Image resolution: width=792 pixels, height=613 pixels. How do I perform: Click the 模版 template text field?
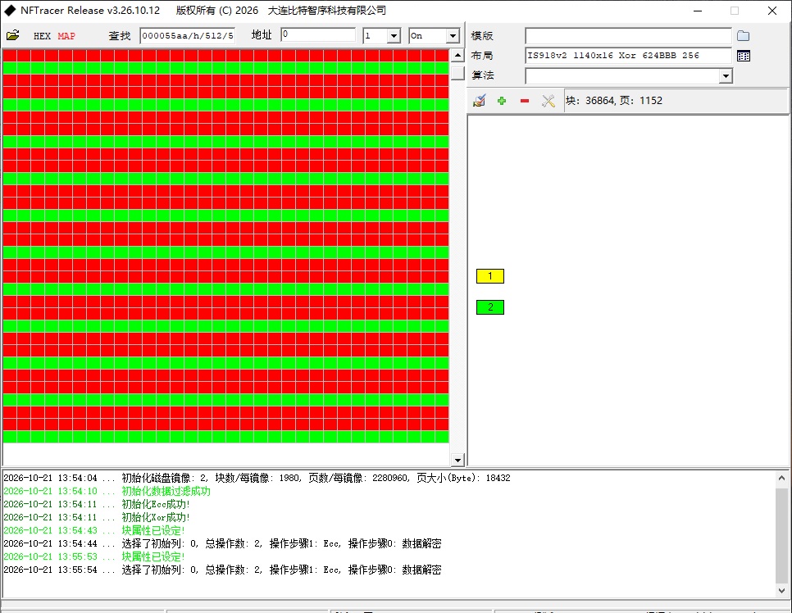point(628,36)
